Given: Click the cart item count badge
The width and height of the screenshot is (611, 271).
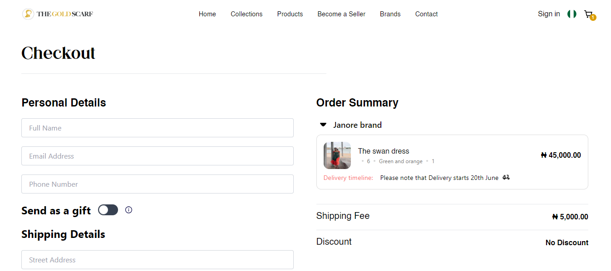Looking at the screenshot, I should tap(593, 18).
